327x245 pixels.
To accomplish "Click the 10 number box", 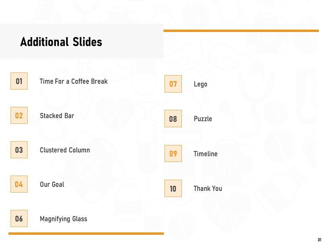I will point(173,189).
